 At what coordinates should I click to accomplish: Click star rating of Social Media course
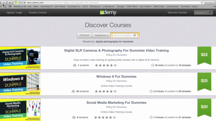point(103,117)
